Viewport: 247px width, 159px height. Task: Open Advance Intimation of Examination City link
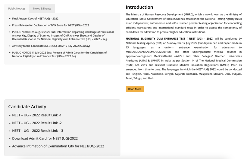click(58, 146)
